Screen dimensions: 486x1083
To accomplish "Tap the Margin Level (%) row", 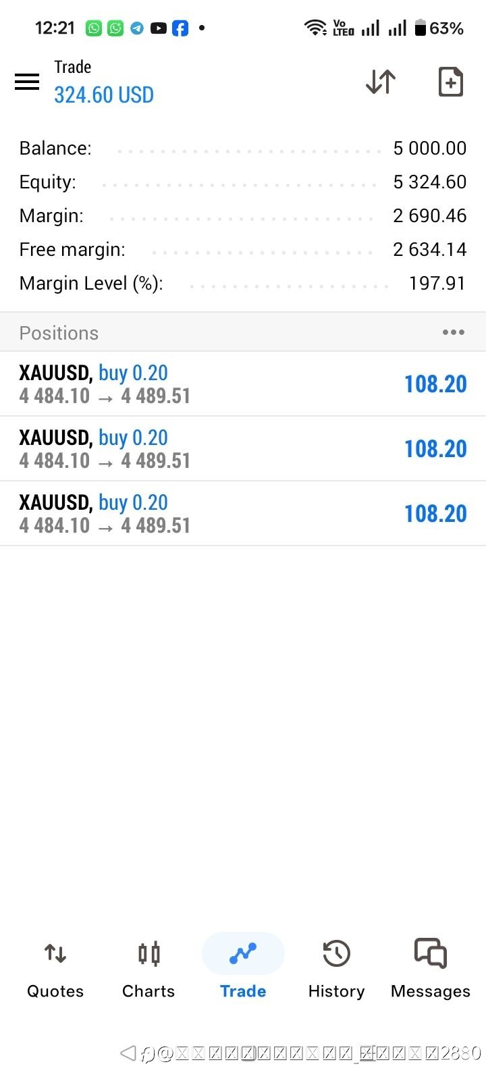I will (x=243, y=283).
